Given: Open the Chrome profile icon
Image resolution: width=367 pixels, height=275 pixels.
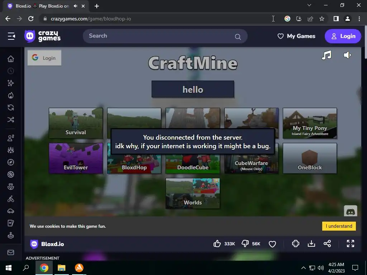Looking at the screenshot, I should coord(348,19).
